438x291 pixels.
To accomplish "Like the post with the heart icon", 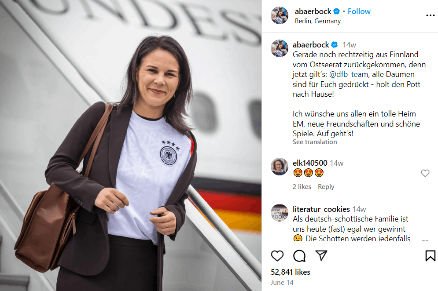I will coord(277,255).
